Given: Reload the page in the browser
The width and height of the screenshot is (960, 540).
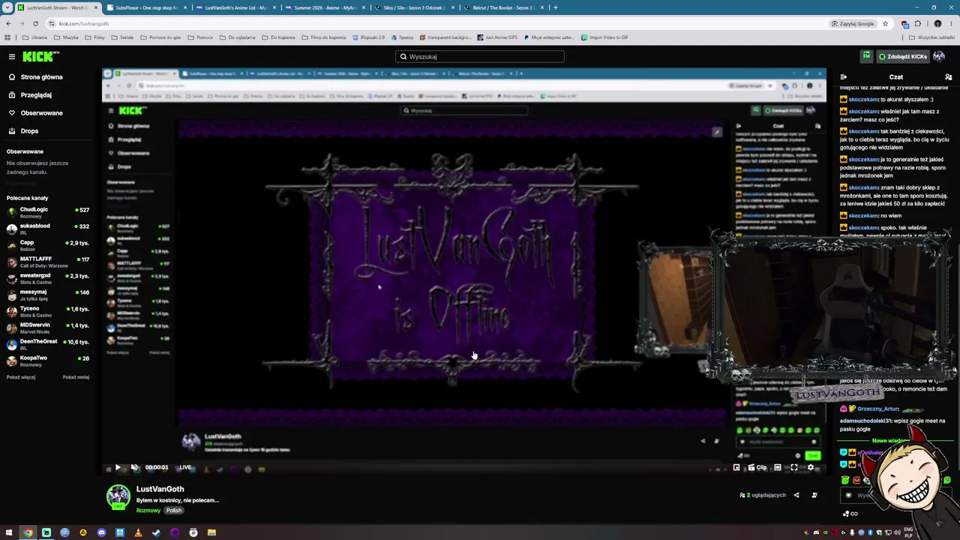Looking at the screenshot, I should (x=35, y=23).
